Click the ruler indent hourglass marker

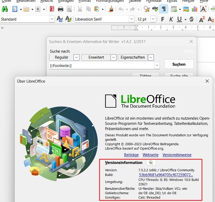point(136,28)
